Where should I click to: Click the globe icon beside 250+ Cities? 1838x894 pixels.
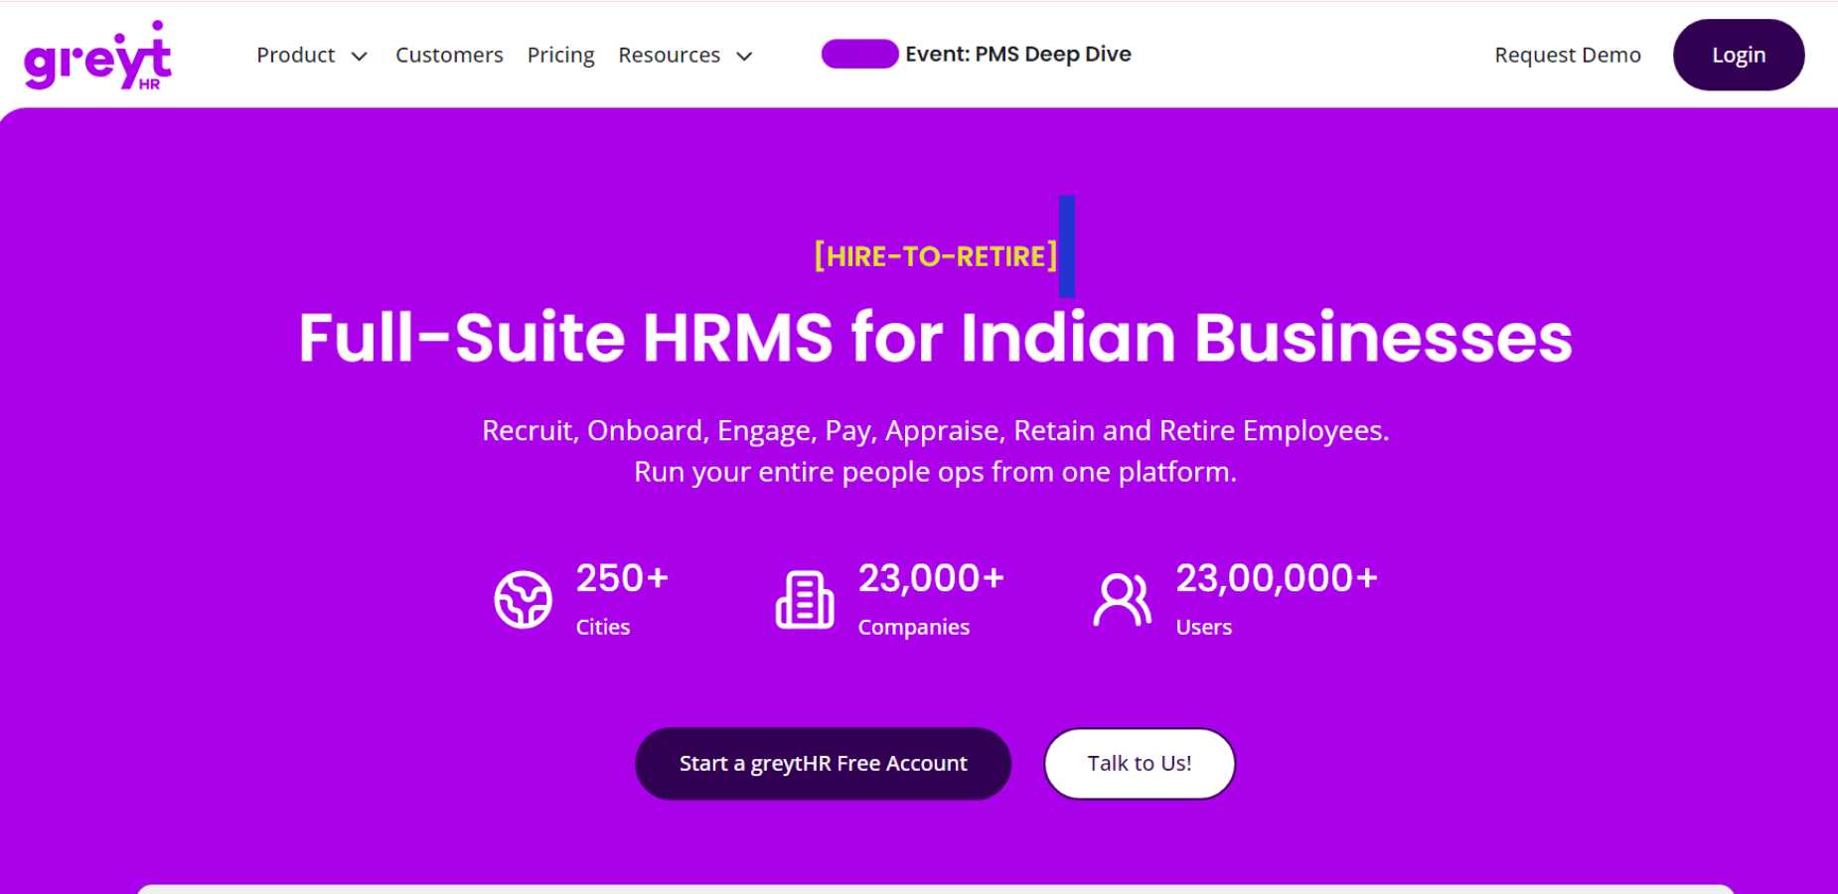pos(523,598)
